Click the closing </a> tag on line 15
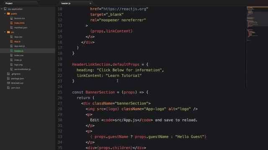268x150 pixels. (x=90, y=37)
